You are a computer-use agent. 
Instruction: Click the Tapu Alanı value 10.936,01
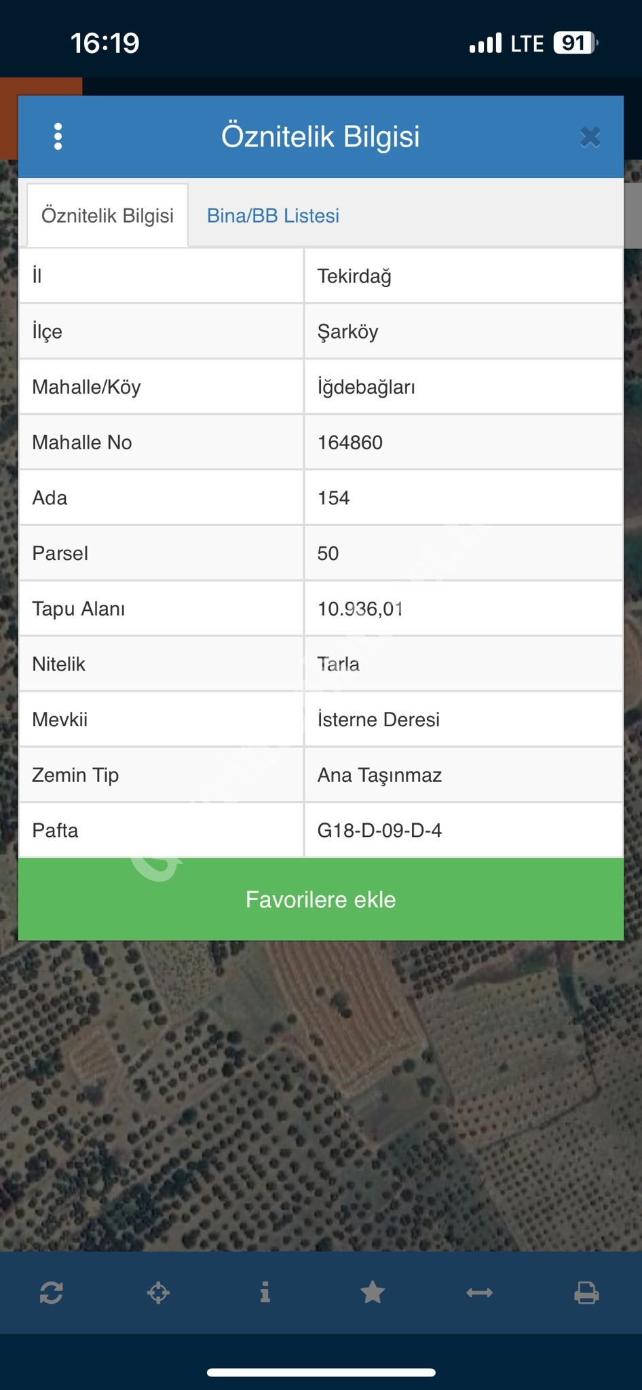click(x=360, y=609)
